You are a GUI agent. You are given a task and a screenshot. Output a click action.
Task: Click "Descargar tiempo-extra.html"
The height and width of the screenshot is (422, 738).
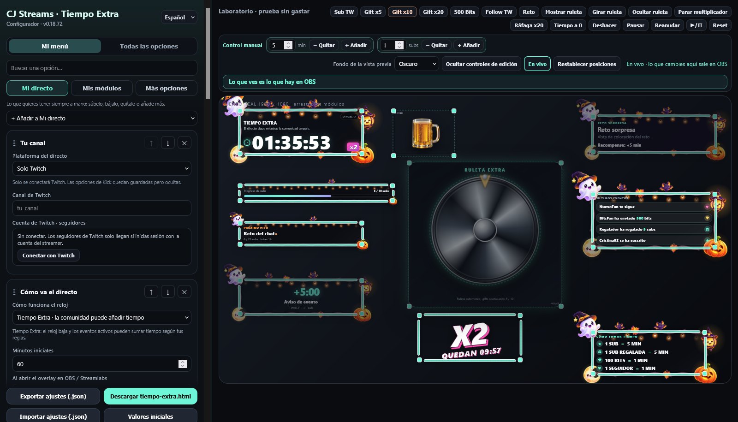pyautogui.click(x=150, y=396)
